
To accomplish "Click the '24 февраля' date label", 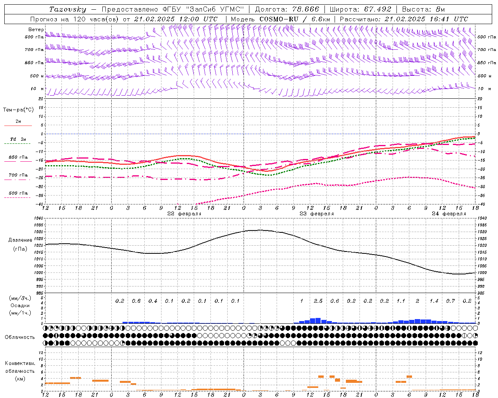I will pos(449,214).
